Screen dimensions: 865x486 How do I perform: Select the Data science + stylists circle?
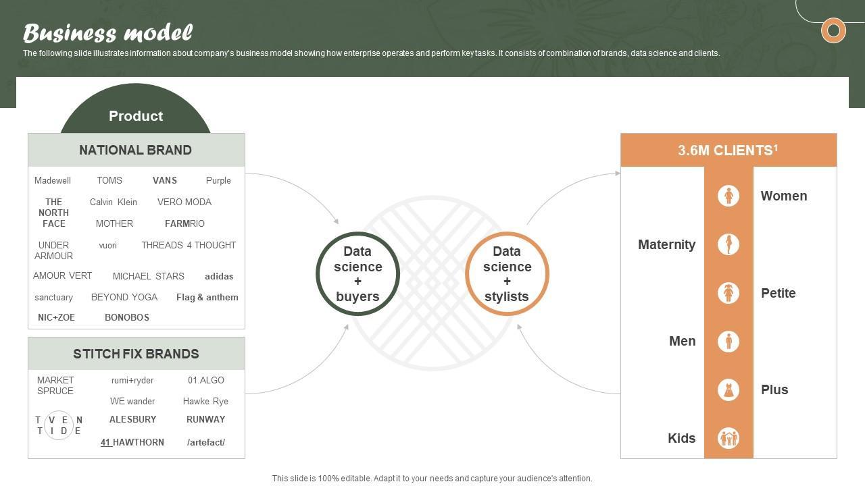(x=507, y=273)
